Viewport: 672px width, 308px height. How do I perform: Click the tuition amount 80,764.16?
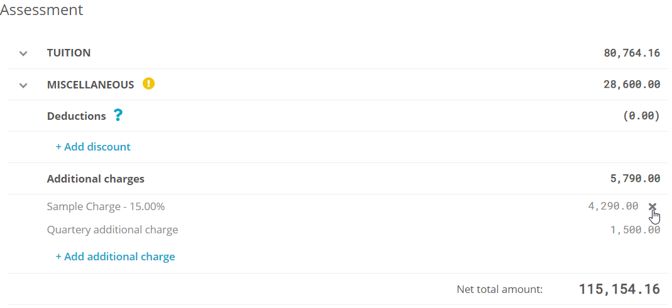click(632, 53)
